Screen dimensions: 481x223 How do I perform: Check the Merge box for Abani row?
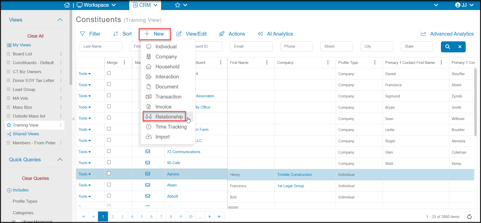coord(109,185)
